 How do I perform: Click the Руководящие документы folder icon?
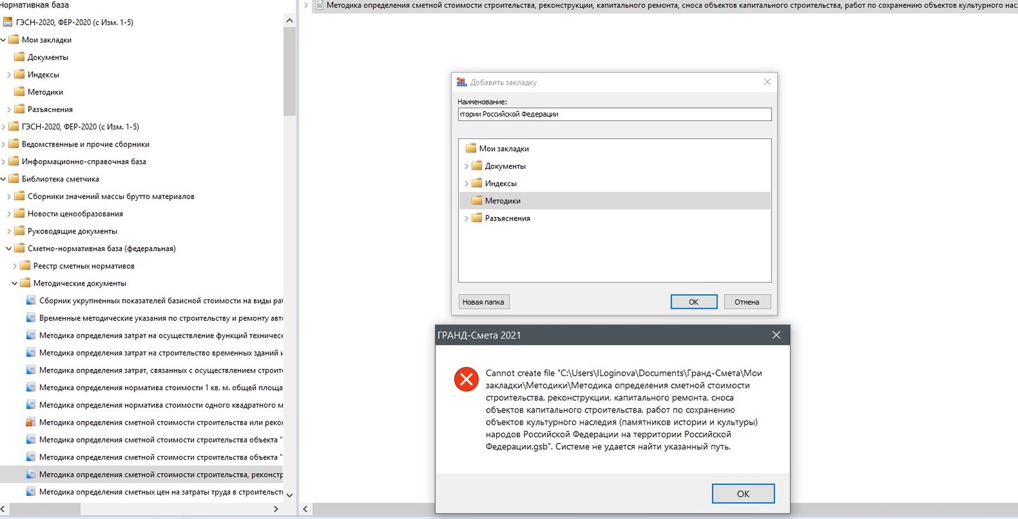pyautogui.click(x=19, y=231)
